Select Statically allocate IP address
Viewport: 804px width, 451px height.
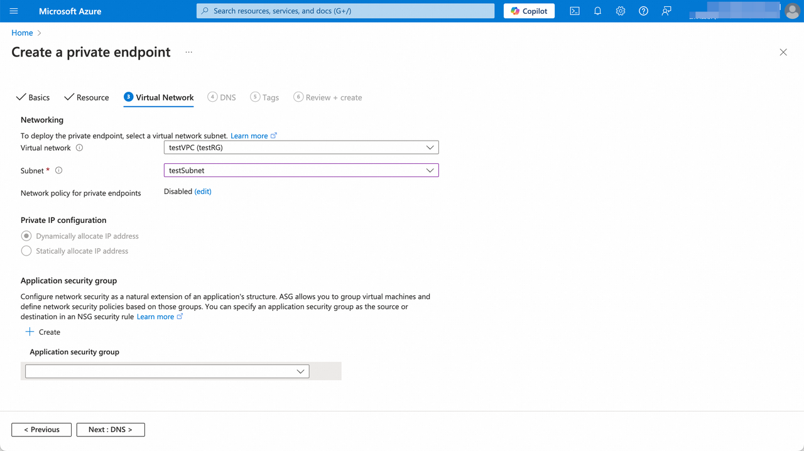tap(26, 250)
